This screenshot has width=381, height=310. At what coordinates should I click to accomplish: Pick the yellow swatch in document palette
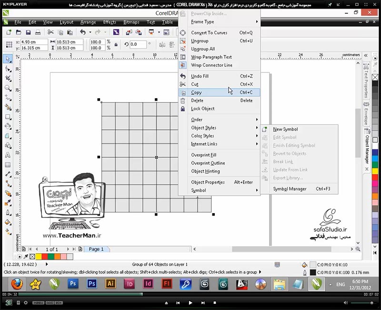click(x=39, y=257)
